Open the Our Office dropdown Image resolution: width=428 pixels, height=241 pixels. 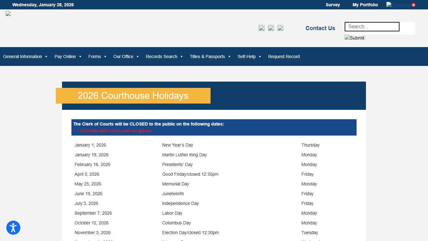(x=123, y=56)
